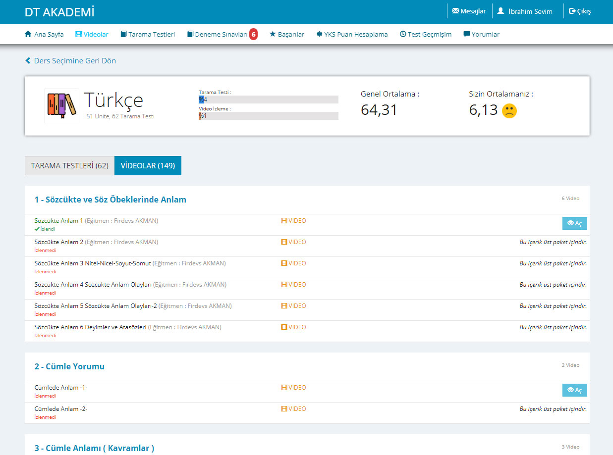Screen dimensions: 613x455
Task: Open Deneme Sınavları in the navigation
Action: (221, 35)
